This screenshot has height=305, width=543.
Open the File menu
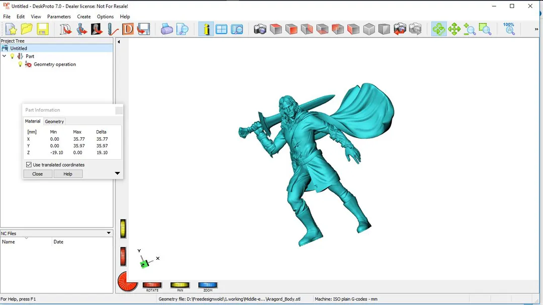[7, 17]
